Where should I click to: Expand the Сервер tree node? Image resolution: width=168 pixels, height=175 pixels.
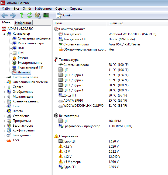[4, 87]
